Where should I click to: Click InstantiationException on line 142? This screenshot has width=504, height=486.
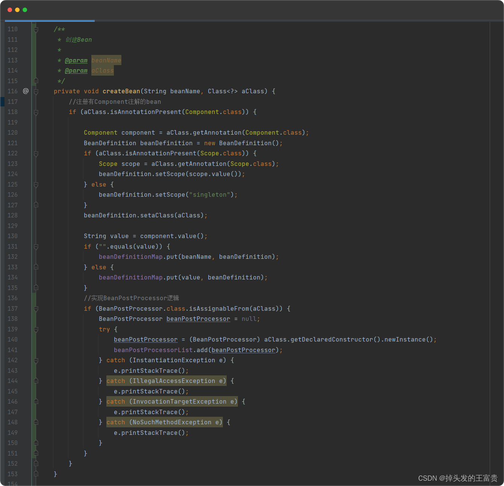(x=174, y=360)
